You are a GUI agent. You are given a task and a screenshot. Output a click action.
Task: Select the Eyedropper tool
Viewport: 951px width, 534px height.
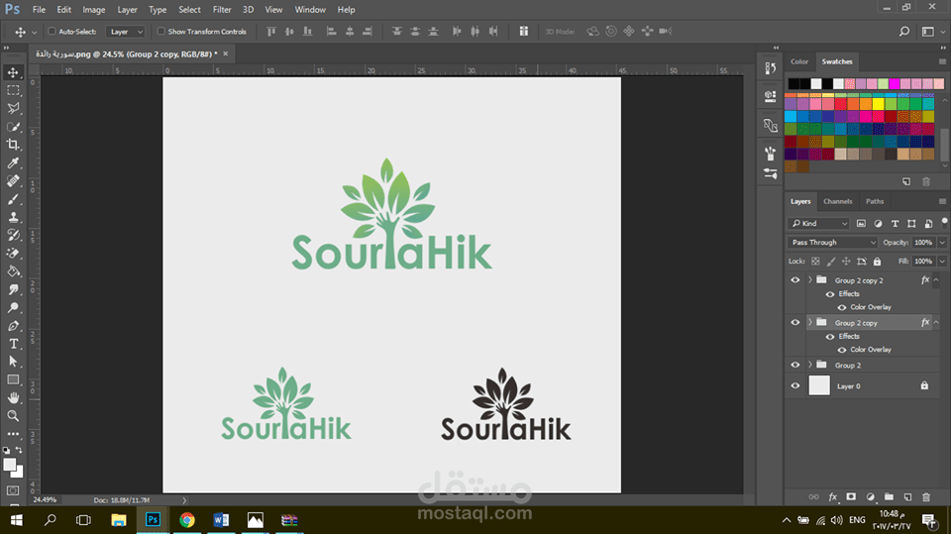coord(13,162)
